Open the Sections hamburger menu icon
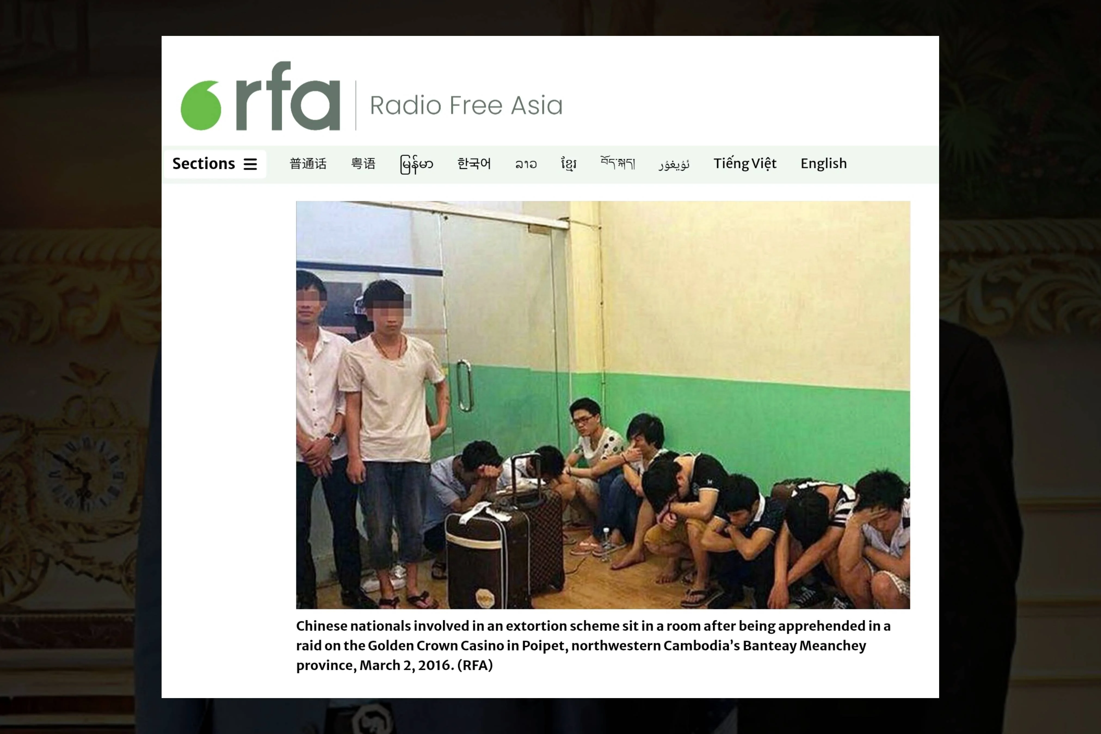Viewport: 1101px width, 734px height. click(251, 164)
